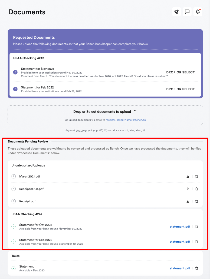
Task: Delete March2021.pdf with the trash icon
Action: pos(197,176)
